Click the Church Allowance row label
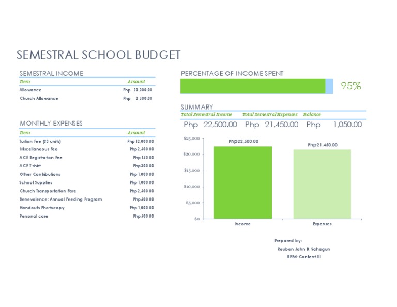The image size is (397, 307). tap(39, 98)
